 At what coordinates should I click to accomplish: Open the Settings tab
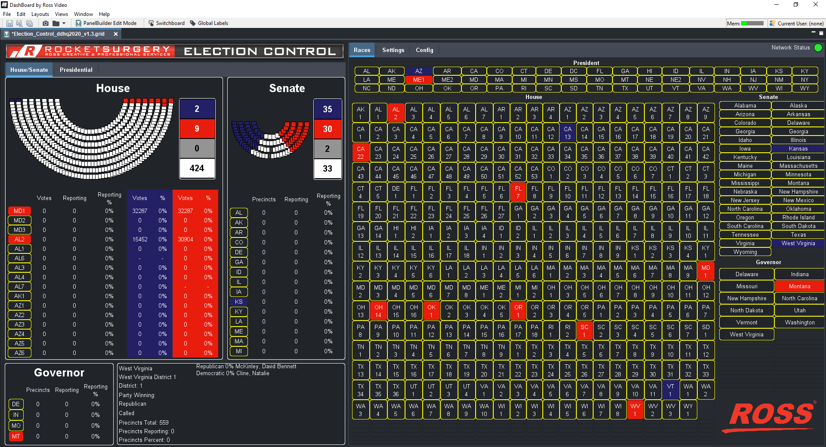coord(393,50)
